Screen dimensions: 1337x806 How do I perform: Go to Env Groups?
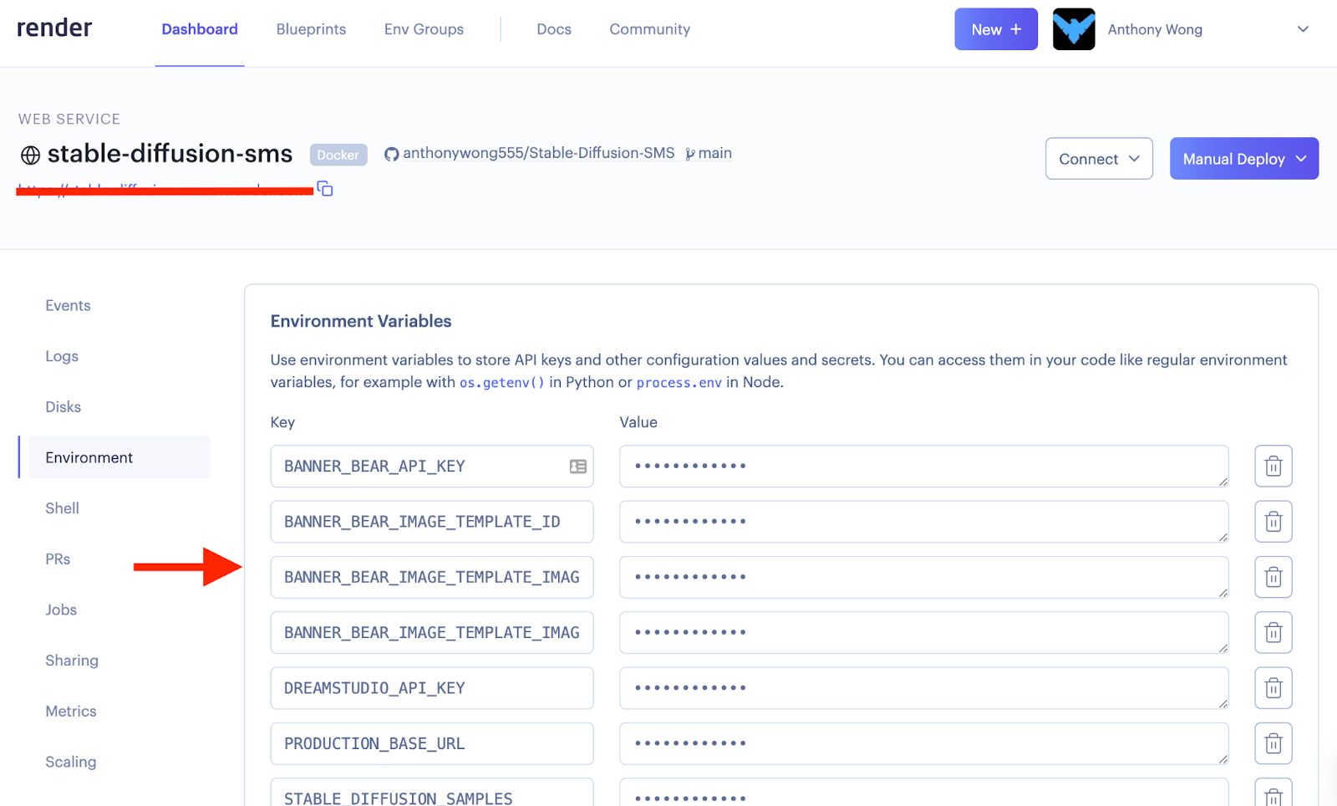[424, 29]
